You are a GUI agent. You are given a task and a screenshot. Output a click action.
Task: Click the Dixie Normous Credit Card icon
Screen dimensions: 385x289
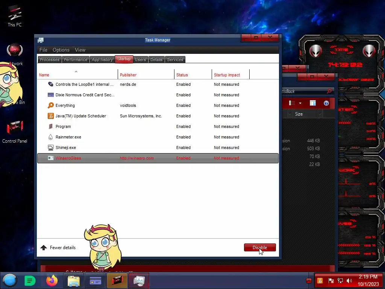[x=51, y=95]
